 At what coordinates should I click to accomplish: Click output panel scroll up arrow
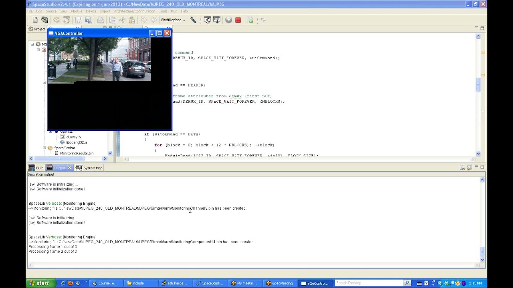click(x=483, y=180)
